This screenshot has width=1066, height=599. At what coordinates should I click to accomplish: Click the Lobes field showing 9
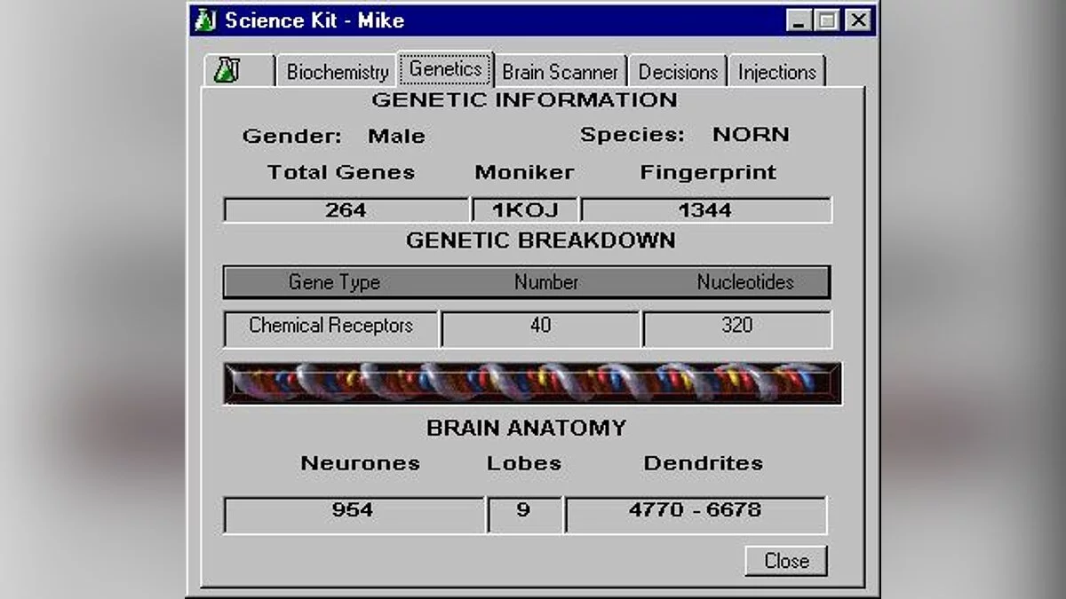pos(524,512)
